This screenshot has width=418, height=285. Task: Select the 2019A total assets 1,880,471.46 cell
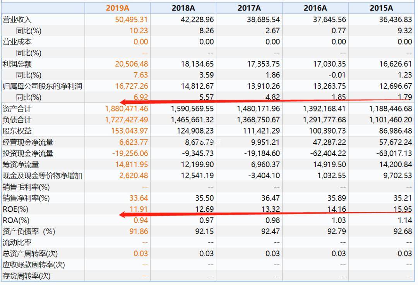[x=126, y=109]
